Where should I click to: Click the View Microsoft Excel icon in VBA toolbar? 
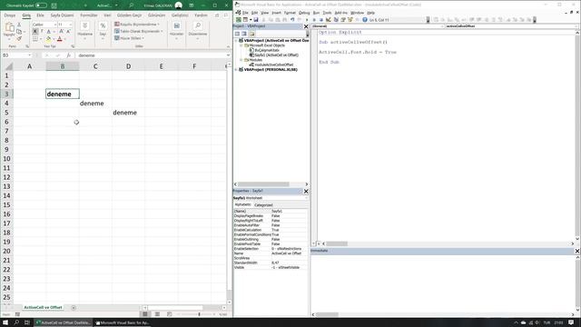coord(239,20)
